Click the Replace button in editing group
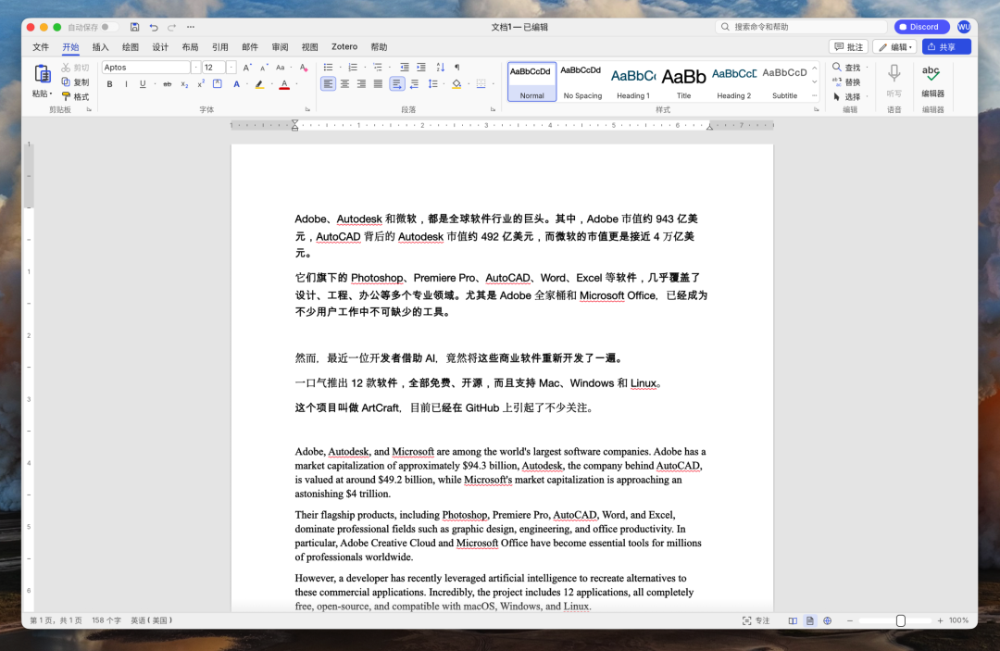Image resolution: width=1000 pixels, height=651 pixels. pos(846,81)
